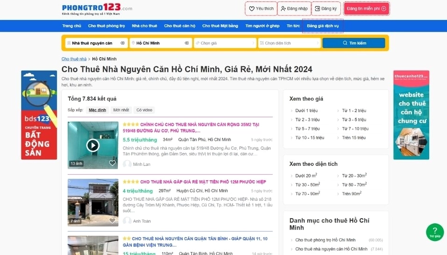The height and width of the screenshot is (255, 447).
Task: Open the Phước Hiệp house listing thumbnail
Action: 93,202
